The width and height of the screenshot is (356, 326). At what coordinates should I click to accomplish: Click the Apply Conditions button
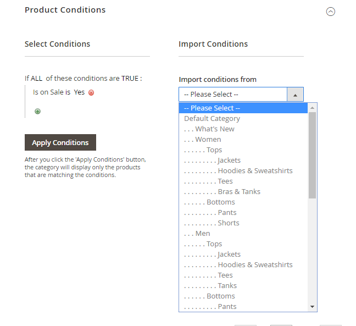click(x=60, y=142)
